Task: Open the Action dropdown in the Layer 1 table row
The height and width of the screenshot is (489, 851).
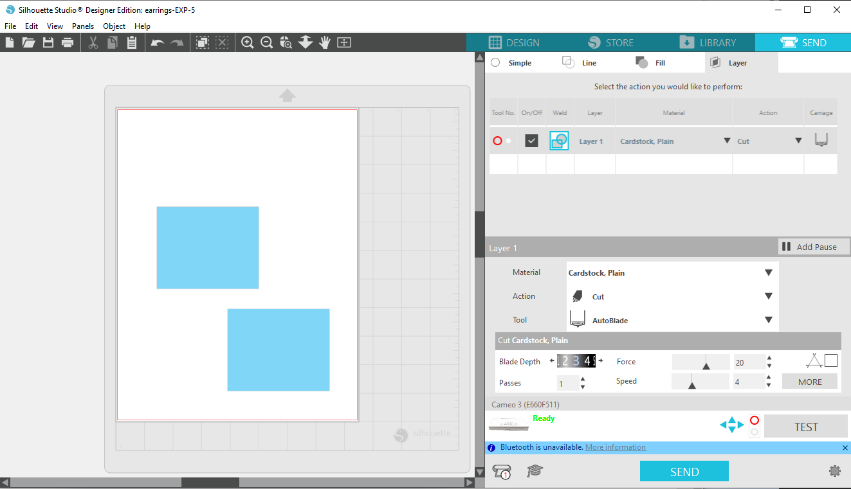Action: tap(798, 141)
